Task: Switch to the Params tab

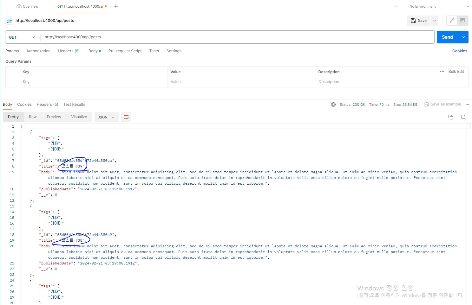Action: pyautogui.click(x=12, y=51)
